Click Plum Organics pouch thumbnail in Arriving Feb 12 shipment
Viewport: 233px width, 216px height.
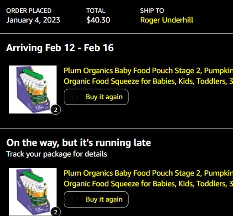33,89
